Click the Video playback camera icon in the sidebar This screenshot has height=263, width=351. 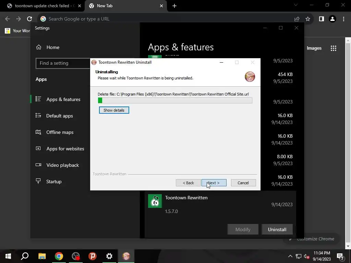point(38,165)
